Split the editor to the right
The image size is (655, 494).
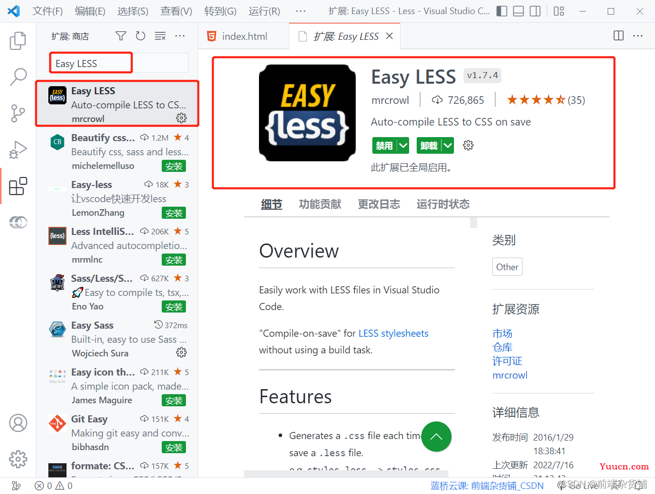point(619,35)
